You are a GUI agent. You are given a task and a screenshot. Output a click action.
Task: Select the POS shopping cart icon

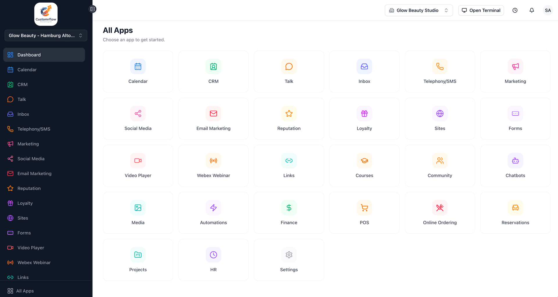pos(364,208)
